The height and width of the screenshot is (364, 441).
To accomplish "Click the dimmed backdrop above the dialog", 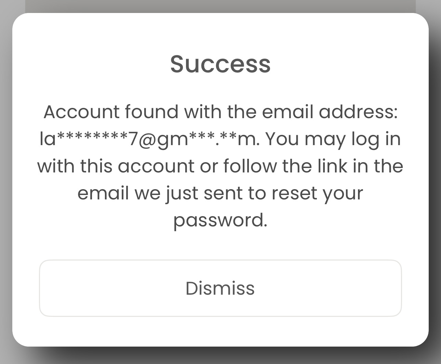I will click(x=220, y=6).
